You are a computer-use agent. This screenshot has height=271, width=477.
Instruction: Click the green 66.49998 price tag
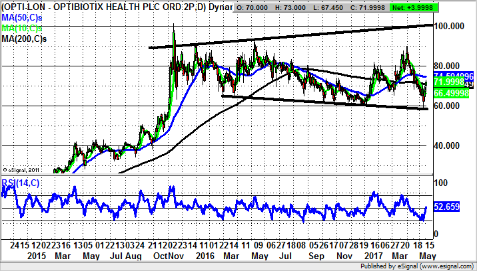click(x=448, y=94)
